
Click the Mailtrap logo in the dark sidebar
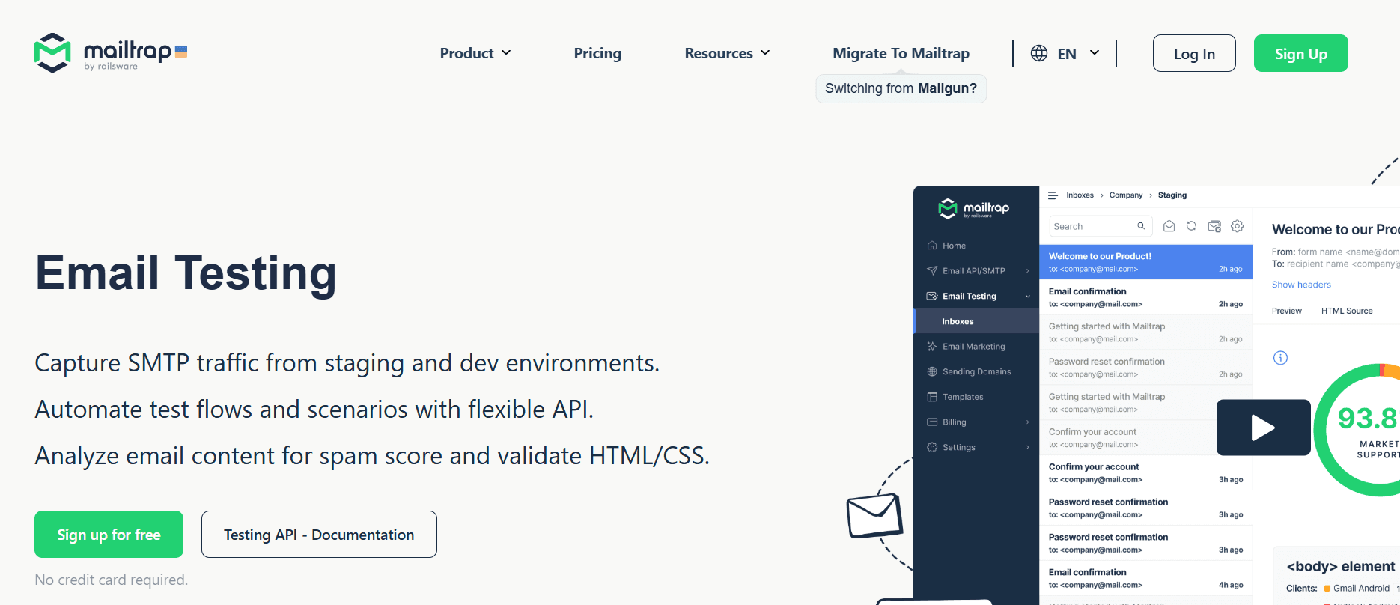(974, 209)
